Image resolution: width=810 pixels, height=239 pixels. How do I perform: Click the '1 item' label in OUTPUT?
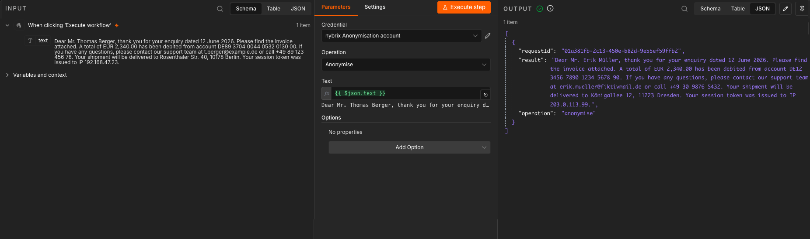tap(510, 22)
